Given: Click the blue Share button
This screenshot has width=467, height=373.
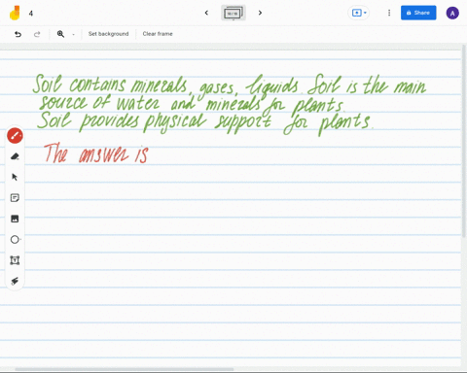Looking at the screenshot, I should click(418, 13).
